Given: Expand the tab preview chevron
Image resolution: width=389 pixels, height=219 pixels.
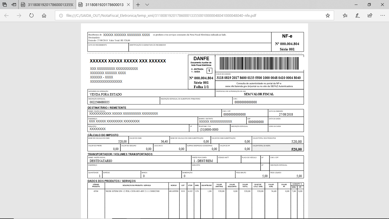Looking at the screenshot, I should point(147,5).
